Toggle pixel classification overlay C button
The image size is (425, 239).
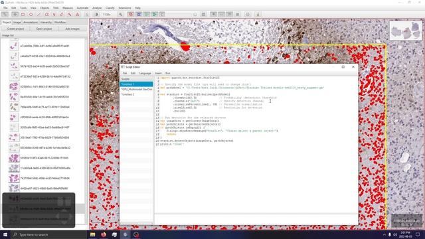coord(162,15)
